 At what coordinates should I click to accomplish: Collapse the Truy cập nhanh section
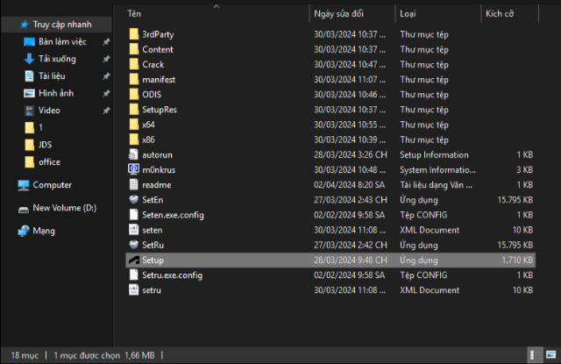pos(7,25)
